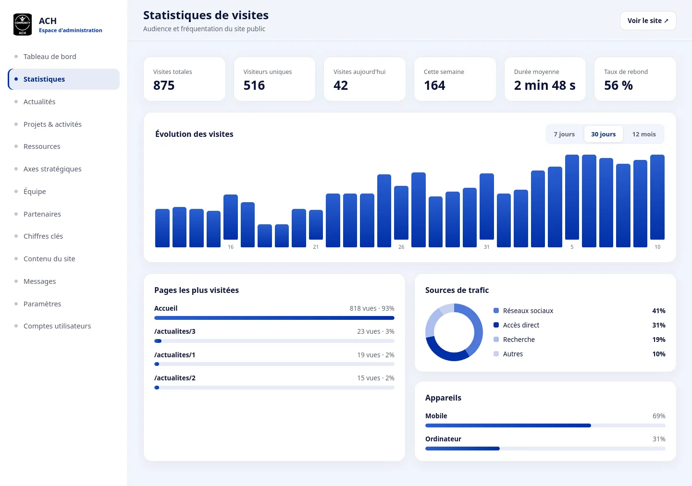Click the Réseaux sociaux legend swatch

coord(496,311)
